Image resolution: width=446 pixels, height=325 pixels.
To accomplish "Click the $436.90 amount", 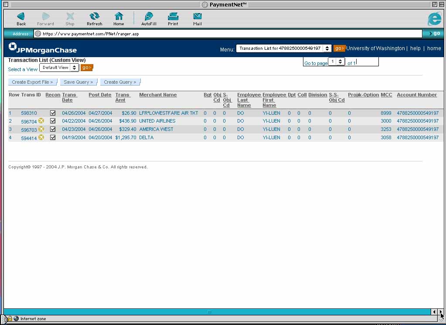I will [128, 121].
